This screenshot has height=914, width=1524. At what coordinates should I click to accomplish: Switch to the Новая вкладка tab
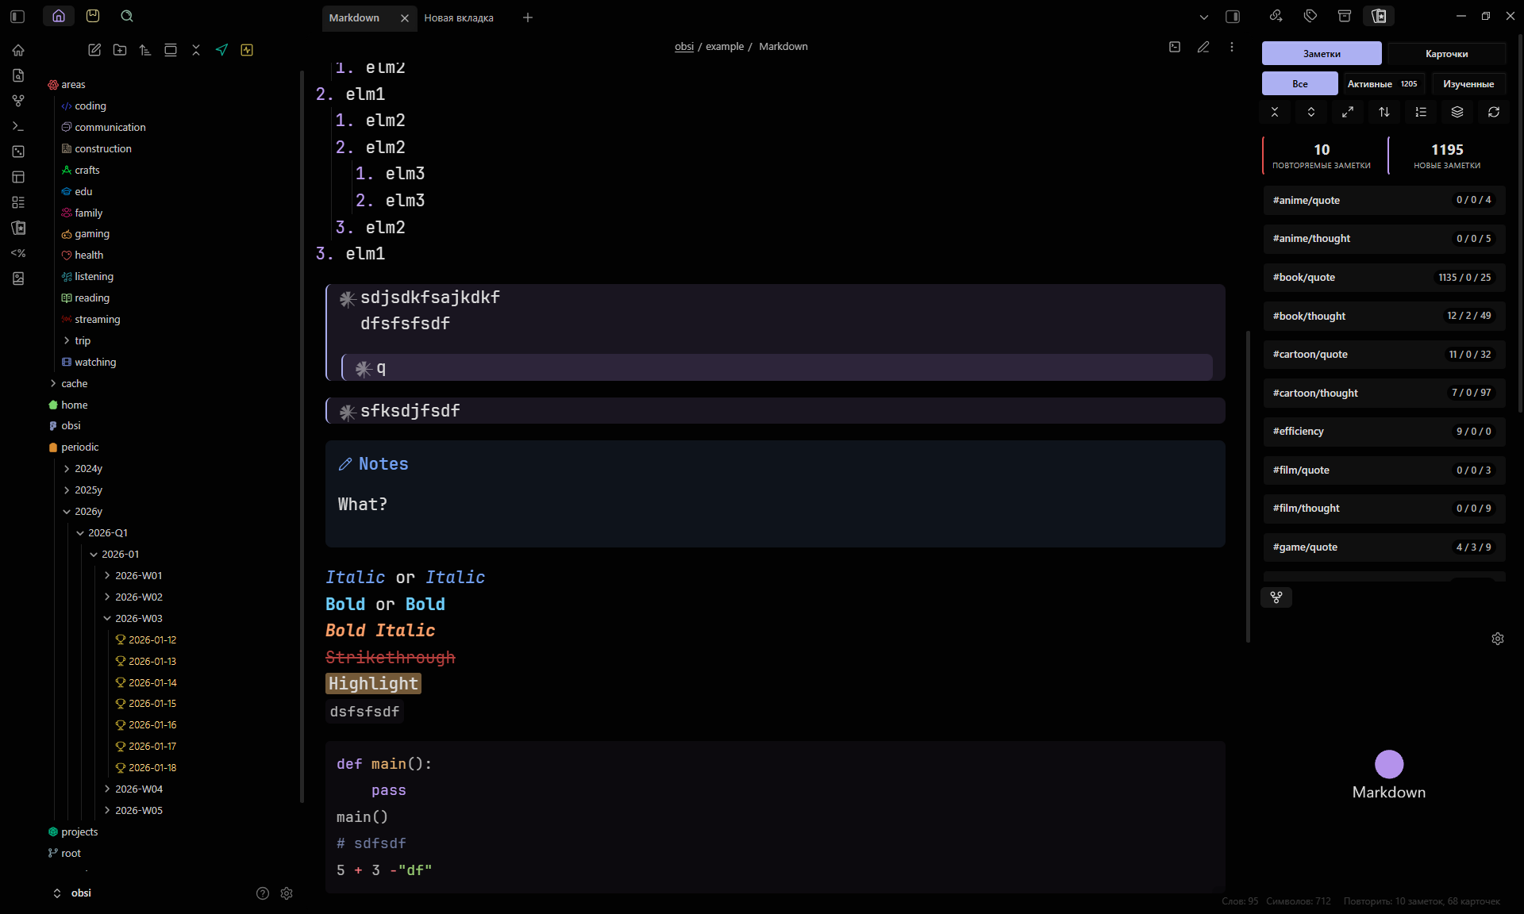(459, 17)
